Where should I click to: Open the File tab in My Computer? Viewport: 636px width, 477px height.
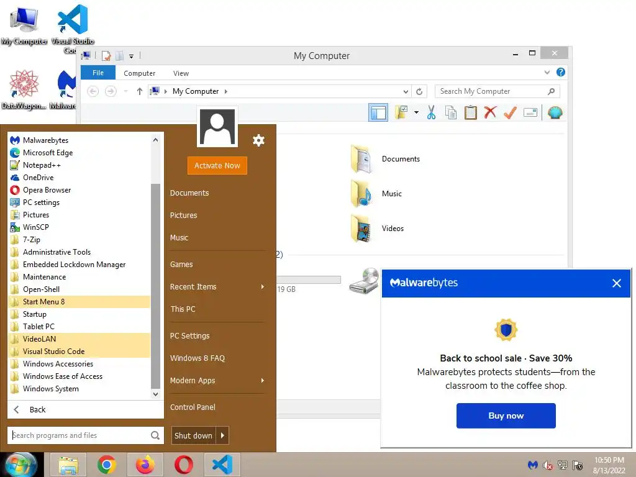click(x=98, y=73)
